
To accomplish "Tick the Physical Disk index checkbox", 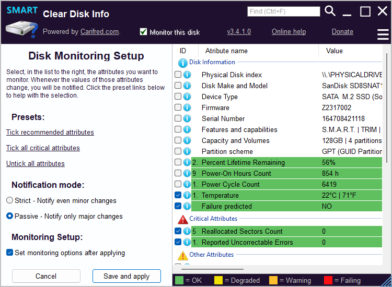I will [x=178, y=75].
